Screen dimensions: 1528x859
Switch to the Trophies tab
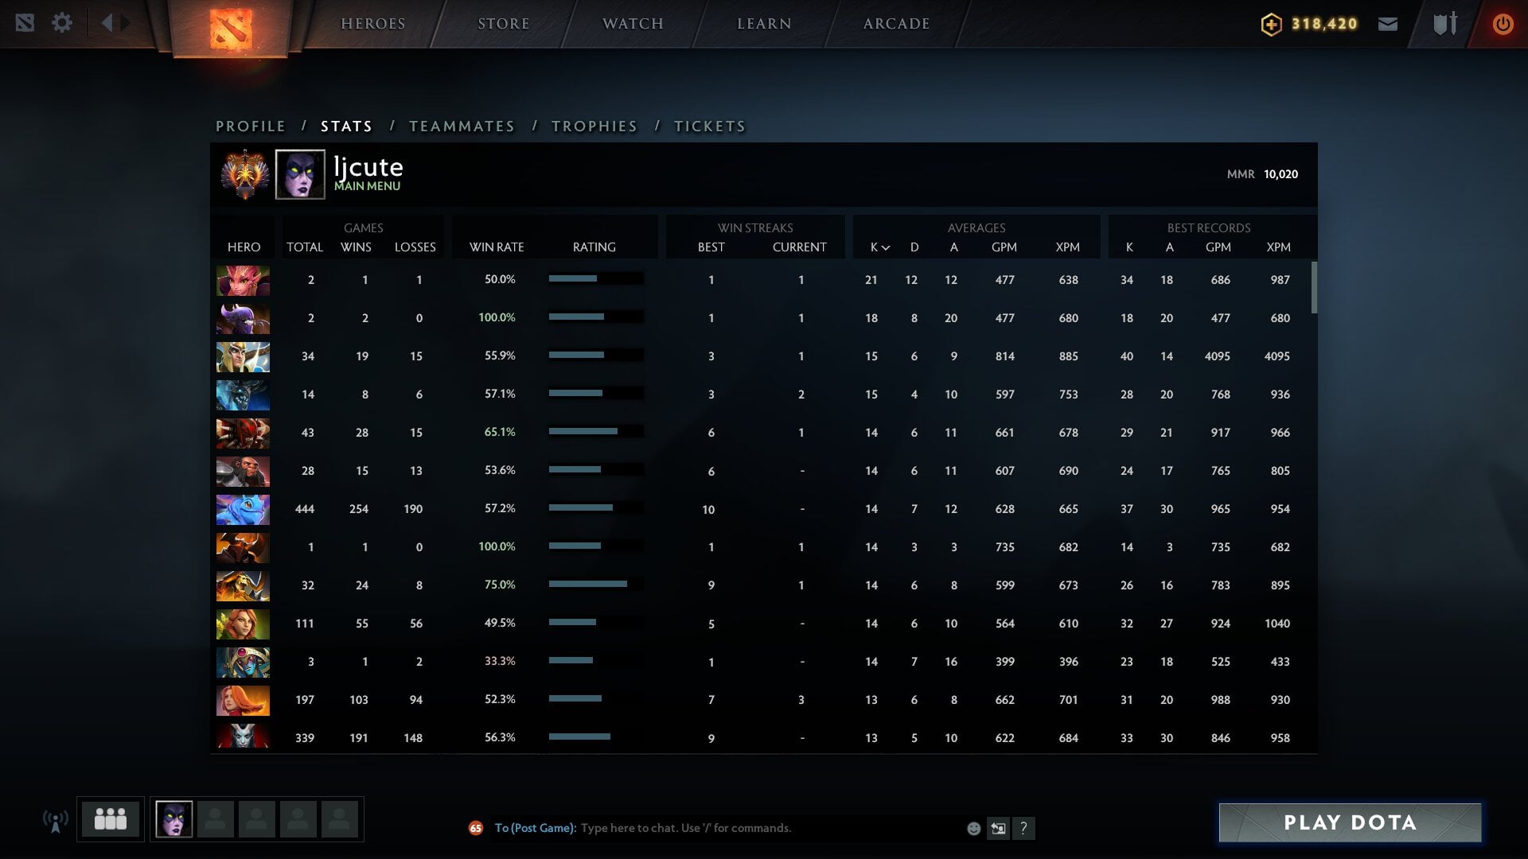594,126
